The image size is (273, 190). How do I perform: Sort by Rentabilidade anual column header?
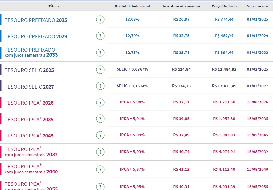(x=132, y=6)
